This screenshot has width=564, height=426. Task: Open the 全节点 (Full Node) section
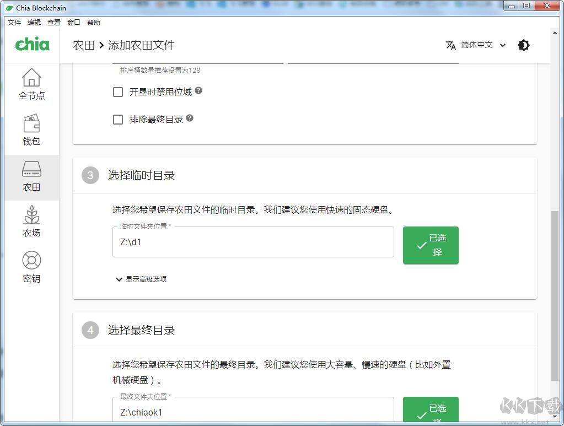tap(31, 84)
